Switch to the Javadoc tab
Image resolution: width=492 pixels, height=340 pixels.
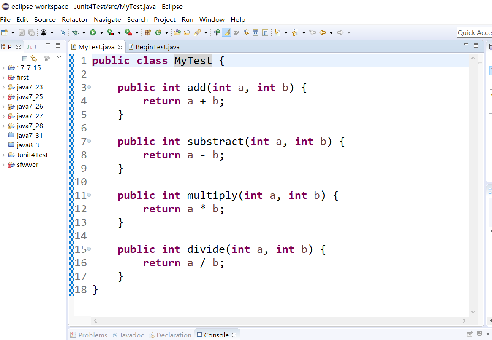pos(128,335)
